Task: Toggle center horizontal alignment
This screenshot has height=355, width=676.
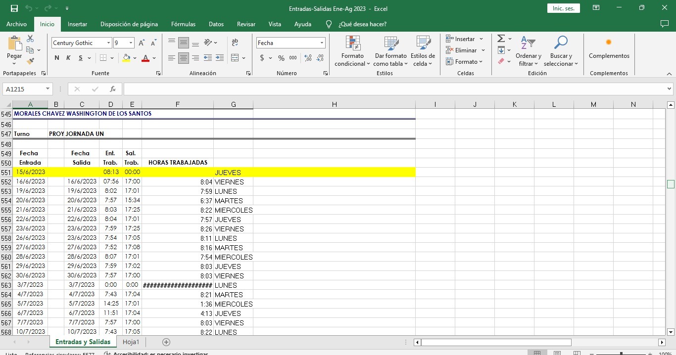Action: 184,58
